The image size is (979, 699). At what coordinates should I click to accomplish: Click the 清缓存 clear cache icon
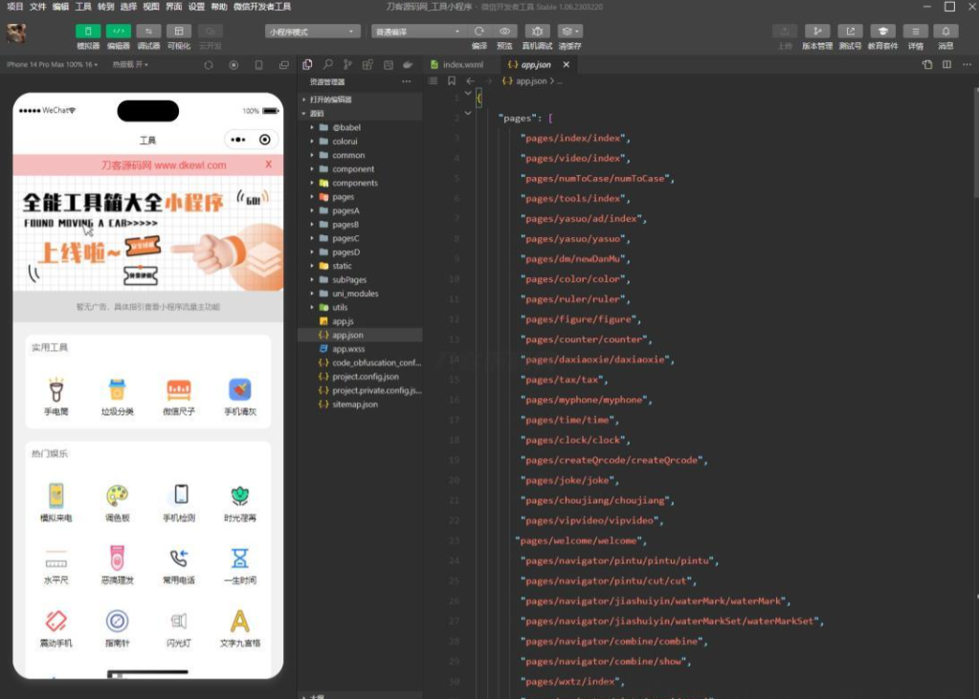tap(569, 32)
